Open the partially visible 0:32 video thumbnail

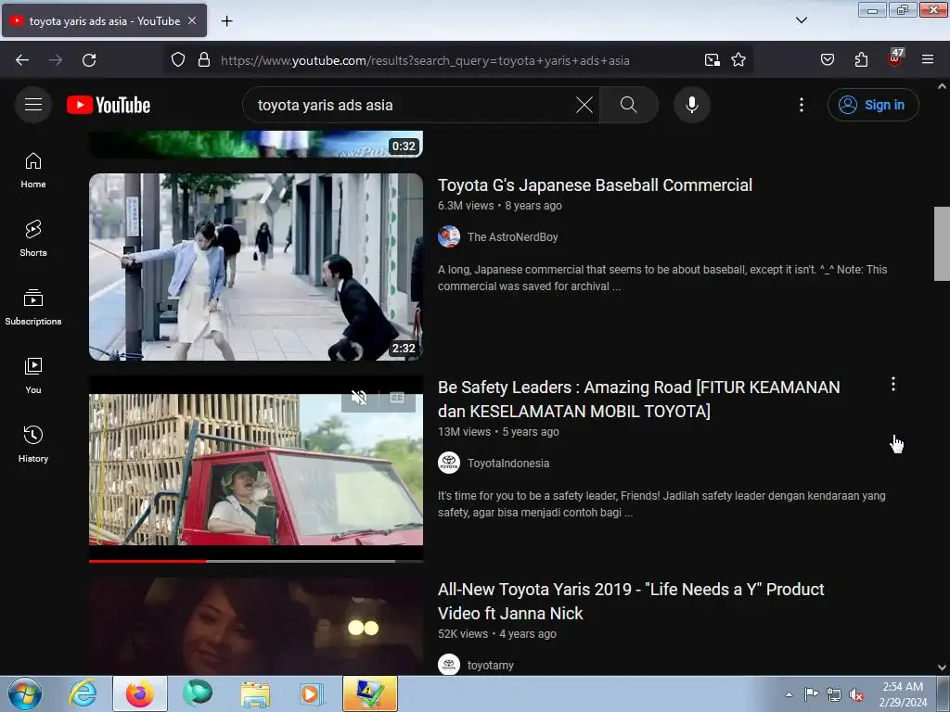256,144
